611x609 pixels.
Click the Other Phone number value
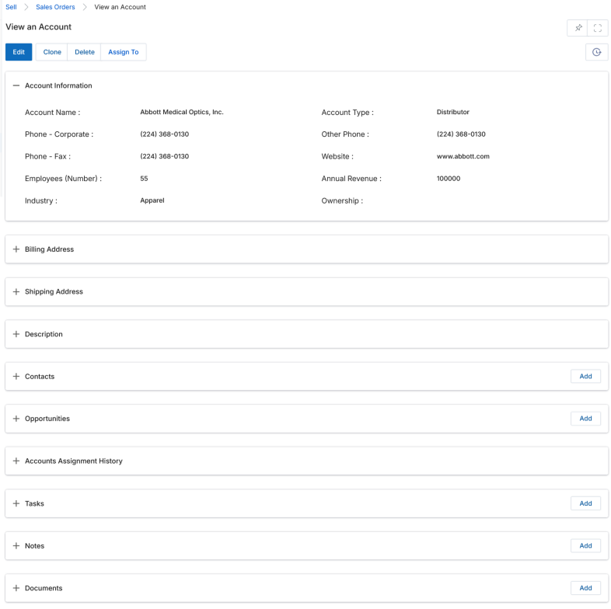coord(461,134)
